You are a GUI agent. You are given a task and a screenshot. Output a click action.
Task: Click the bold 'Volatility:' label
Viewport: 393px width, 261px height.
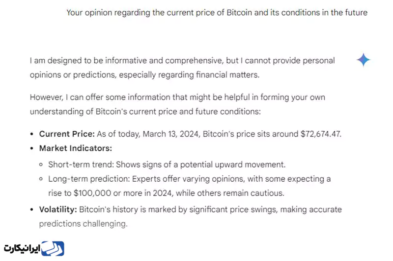[58, 209]
